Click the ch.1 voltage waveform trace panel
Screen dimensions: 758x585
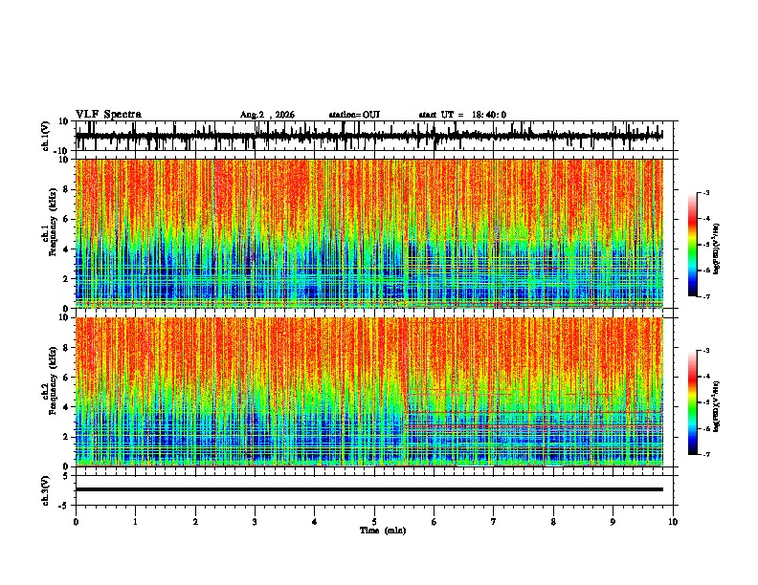376,136
